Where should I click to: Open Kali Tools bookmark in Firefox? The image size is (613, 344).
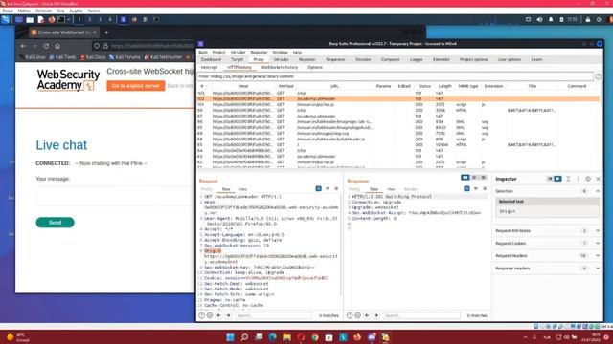pos(62,57)
